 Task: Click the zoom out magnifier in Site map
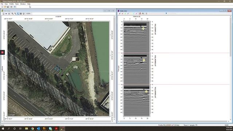click(x=15, y=14)
